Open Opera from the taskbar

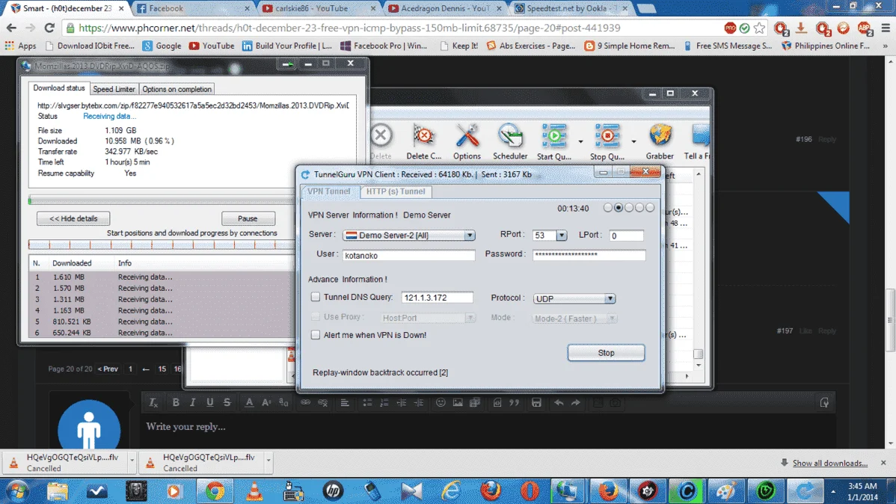click(x=530, y=491)
